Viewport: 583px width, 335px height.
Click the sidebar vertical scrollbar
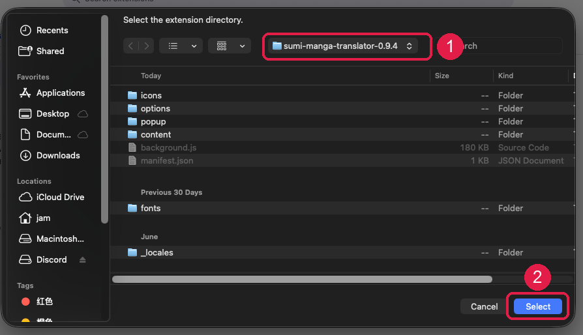pyautogui.click(x=104, y=119)
